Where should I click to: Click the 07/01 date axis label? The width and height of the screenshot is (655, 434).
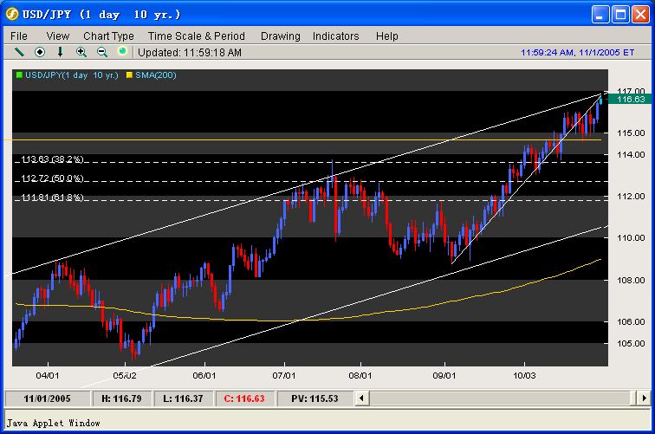point(284,375)
